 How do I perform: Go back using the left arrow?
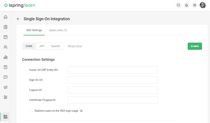[x=18, y=19]
